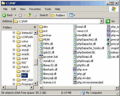Click folder tree horizontal scrollbar thumb
Viewport: 120px width, 96px height.
click(11, 87)
